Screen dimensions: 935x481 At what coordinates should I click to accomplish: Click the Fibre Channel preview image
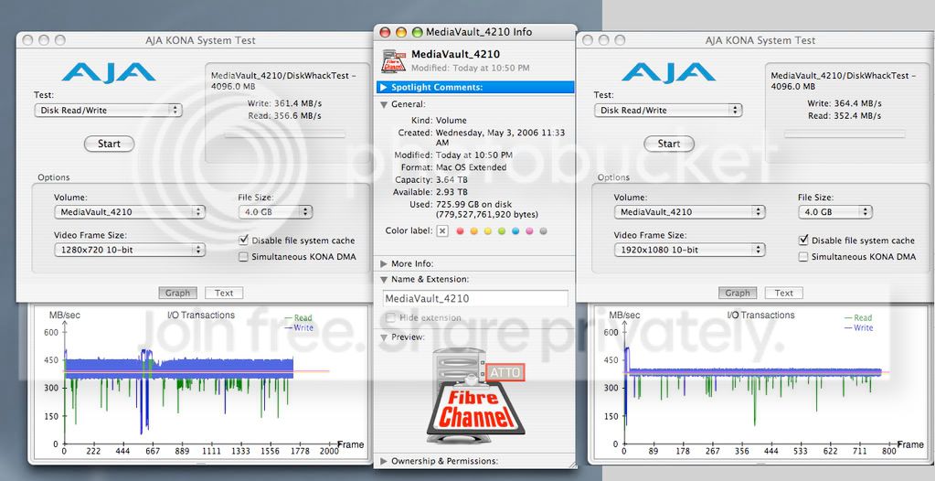click(476, 396)
